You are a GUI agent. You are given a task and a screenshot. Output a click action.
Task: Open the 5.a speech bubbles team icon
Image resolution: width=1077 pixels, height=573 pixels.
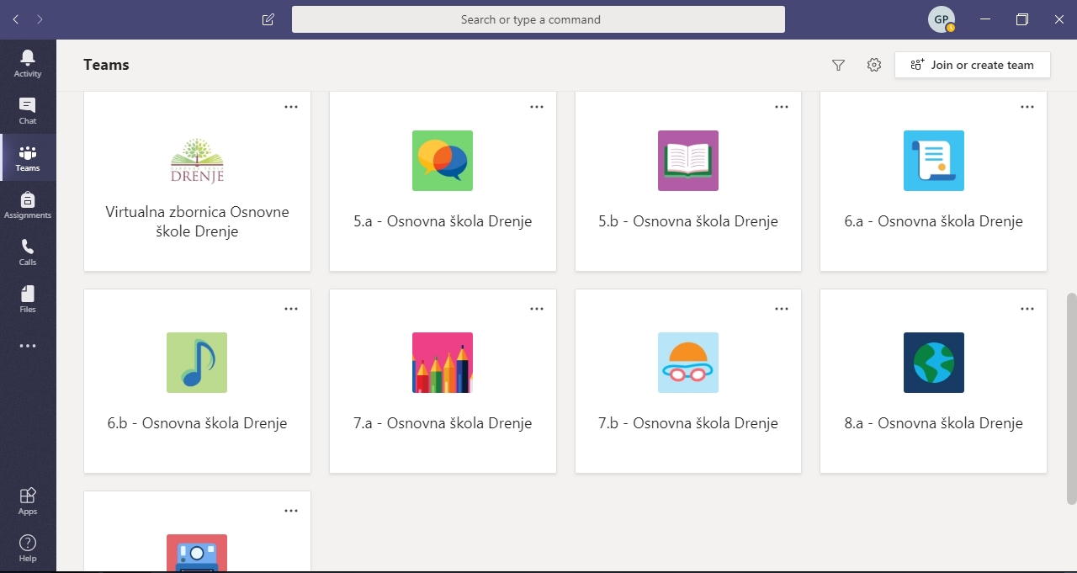click(443, 161)
